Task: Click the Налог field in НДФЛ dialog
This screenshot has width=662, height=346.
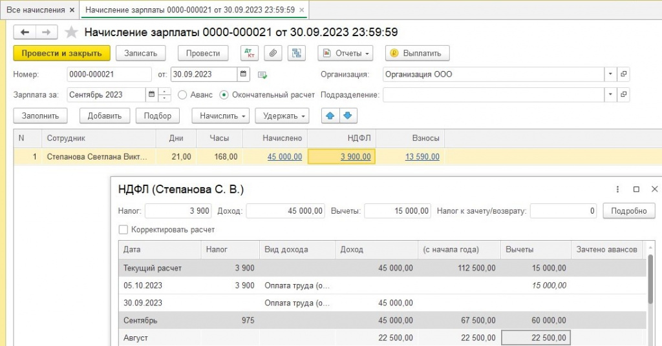Action: click(x=178, y=210)
